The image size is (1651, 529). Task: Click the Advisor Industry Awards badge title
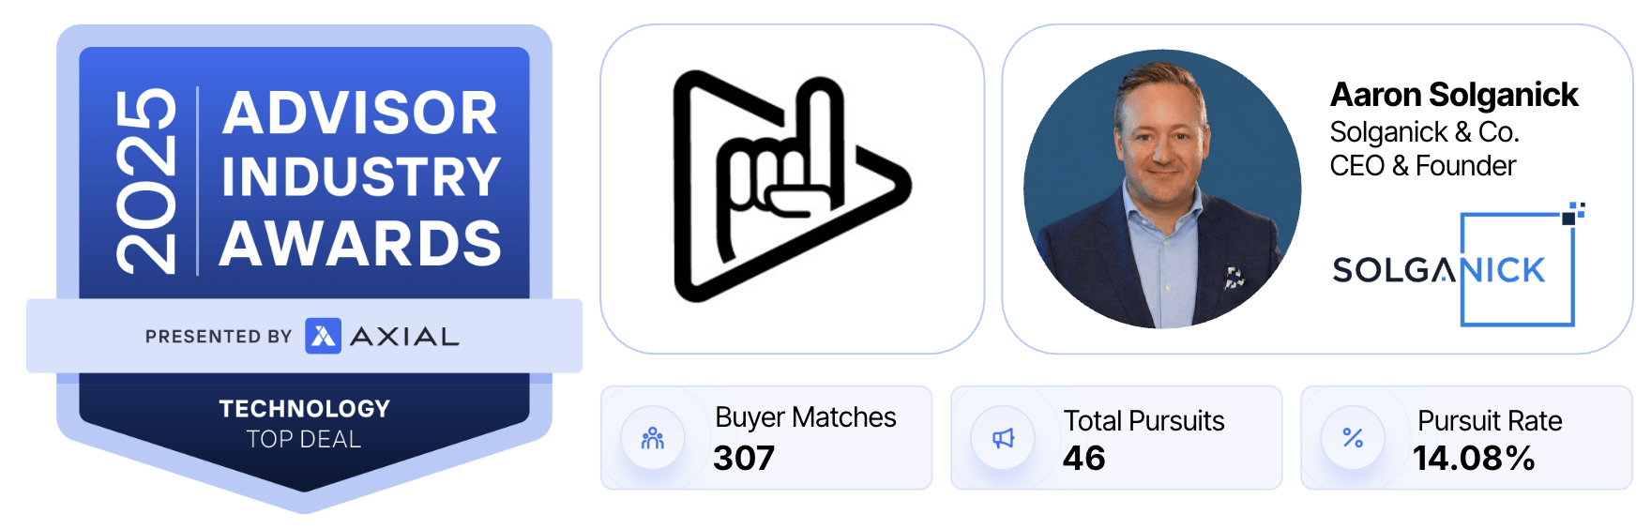tap(361, 178)
